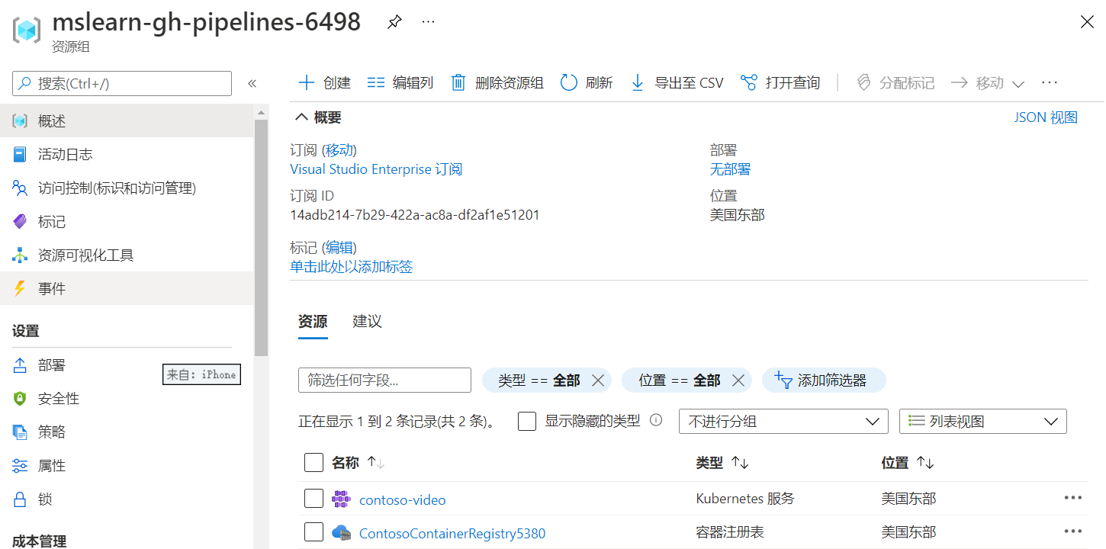Click the 无部署 link
Viewport: 1106px width, 549px height.
[730, 169]
